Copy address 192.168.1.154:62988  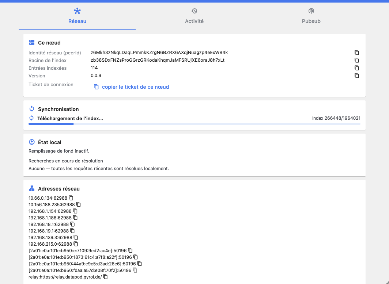[x=75, y=211]
